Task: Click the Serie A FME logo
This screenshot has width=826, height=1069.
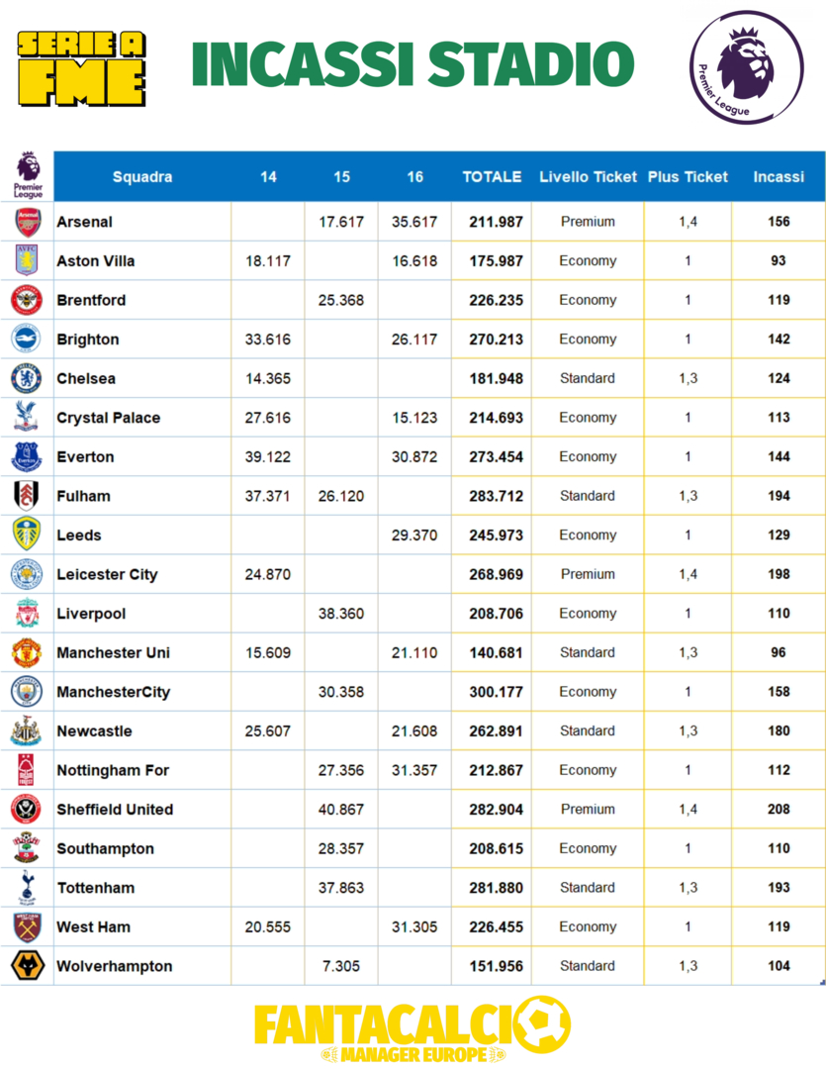Action: [82, 67]
